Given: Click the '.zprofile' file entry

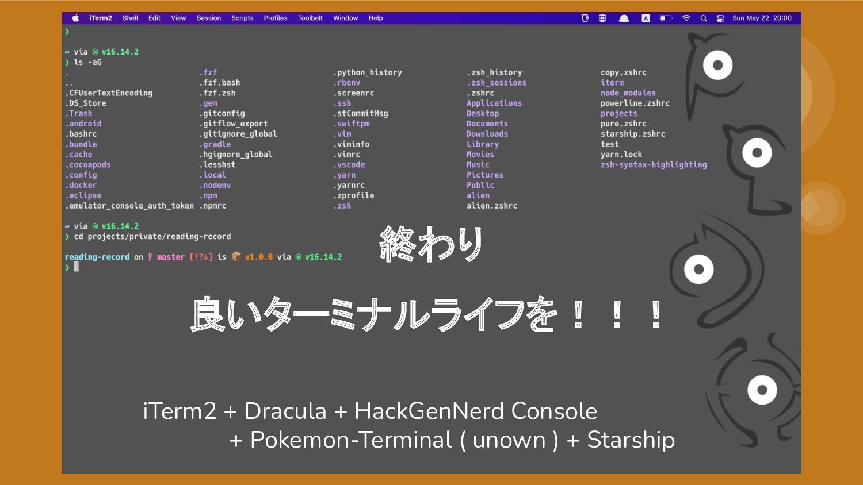Looking at the screenshot, I should click(x=354, y=195).
